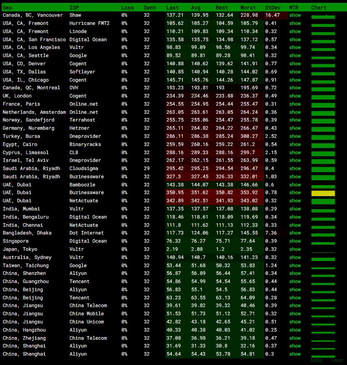The image size is (347, 365).
Task: Show MTR for Germany, Nuremberg Hetzner
Action: (x=295, y=128)
